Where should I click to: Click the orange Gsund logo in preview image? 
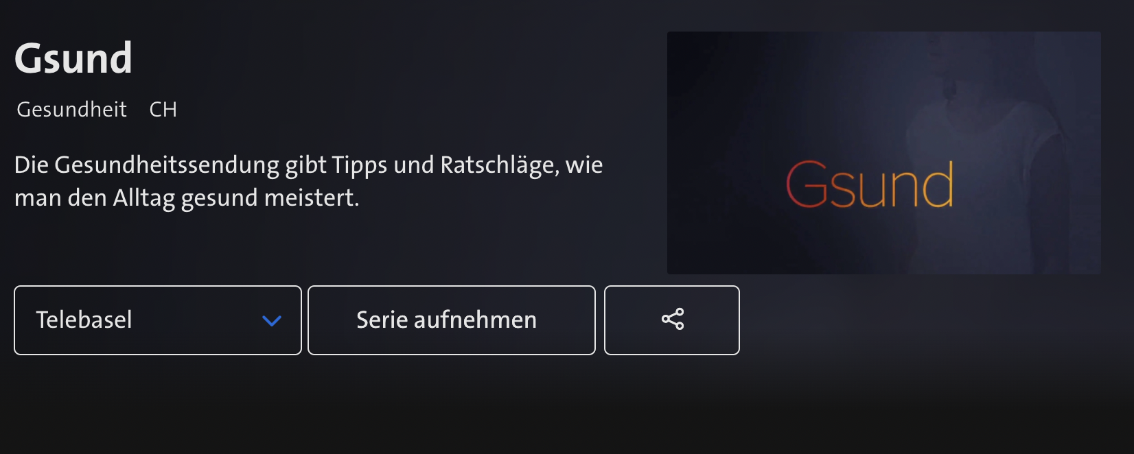[870, 184]
